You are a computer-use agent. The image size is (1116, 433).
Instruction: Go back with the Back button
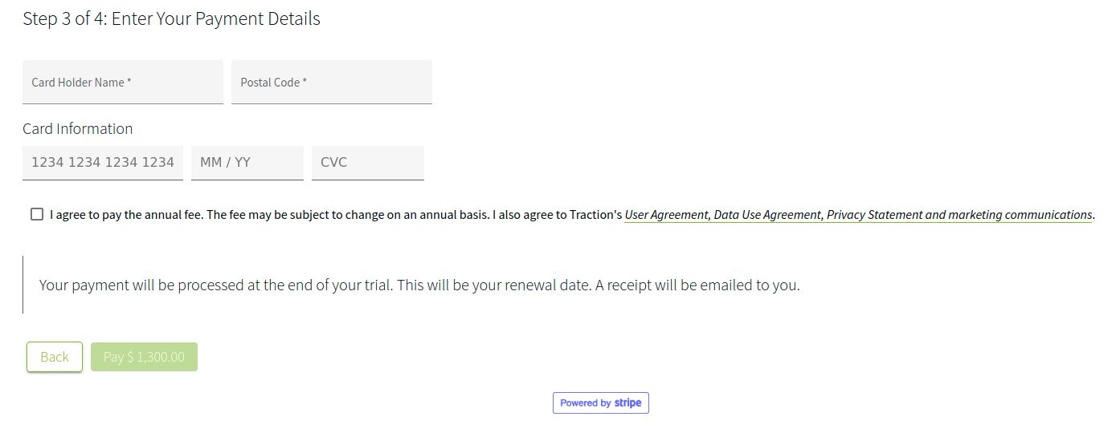[x=55, y=357]
